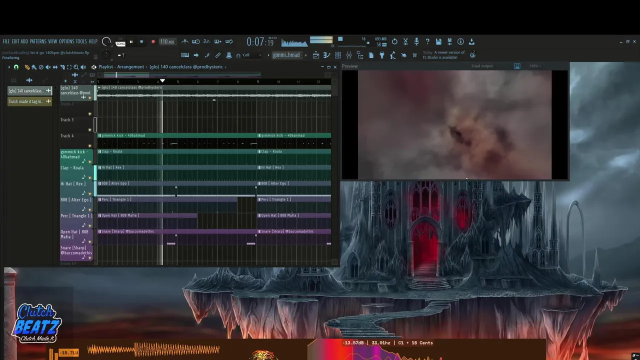The height and width of the screenshot is (360, 640).
Task: Click the auto-scroll arrow icon
Action: (x=196, y=55)
